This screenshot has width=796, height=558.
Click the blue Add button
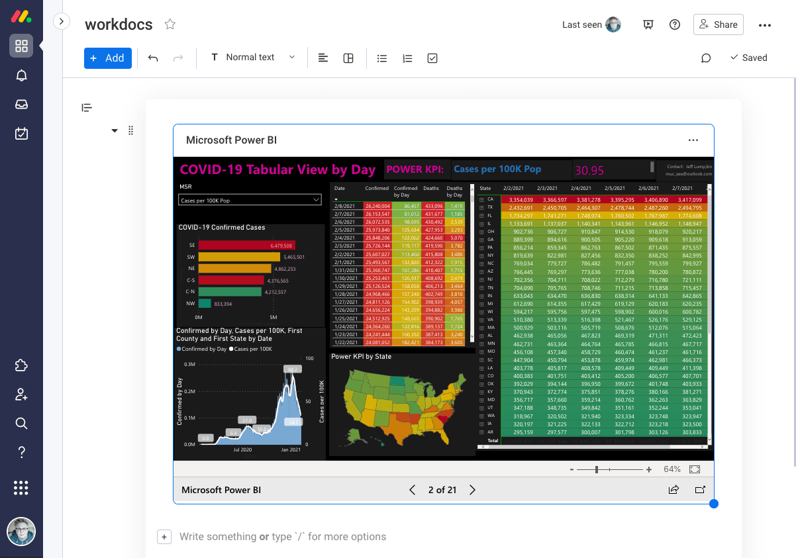tap(107, 58)
